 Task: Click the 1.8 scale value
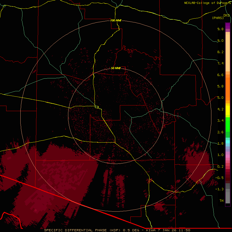tap(220, 144)
